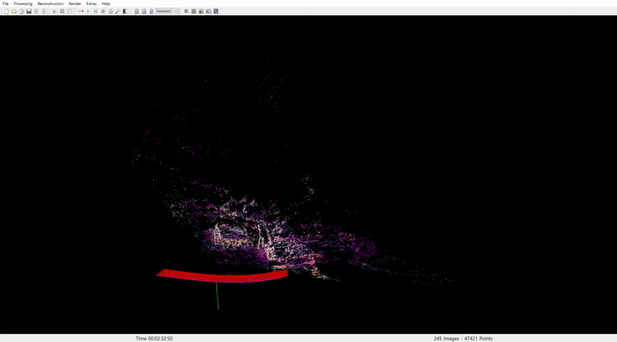Viewport: 617px width, 342px height.
Task: Click the last save-like icon in toolbar
Action: coord(216,11)
